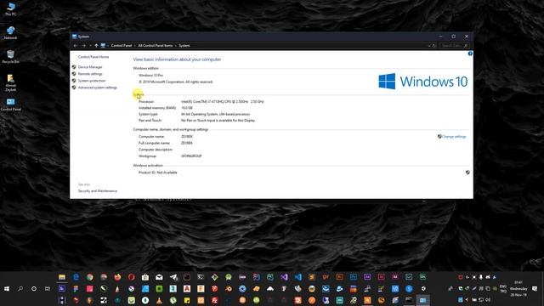The image size is (544, 306).
Task: Open Microsoft Store from taskbar
Action: [145, 277]
